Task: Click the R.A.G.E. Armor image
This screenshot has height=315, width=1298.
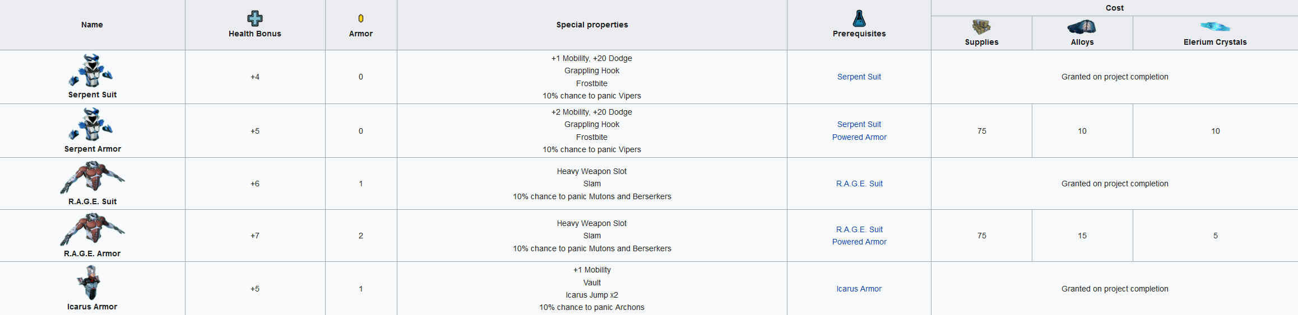Action: click(x=92, y=229)
